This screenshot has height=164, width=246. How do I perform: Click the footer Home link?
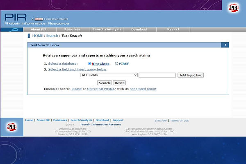pos(29,120)
